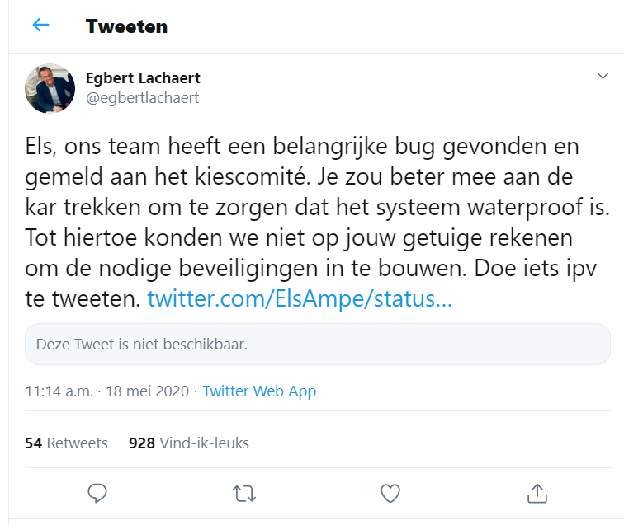Share the tweet via the upload icon
This screenshot has width=624, height=525.
[x=537, y=493]
